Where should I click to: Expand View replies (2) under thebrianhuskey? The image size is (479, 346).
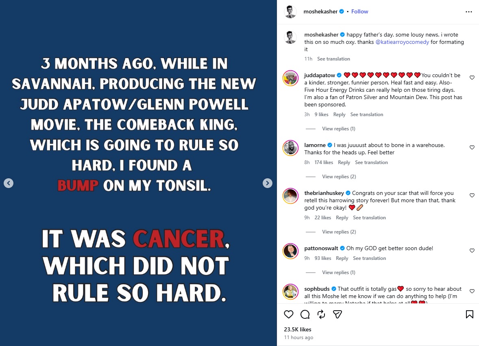[339, 232]
